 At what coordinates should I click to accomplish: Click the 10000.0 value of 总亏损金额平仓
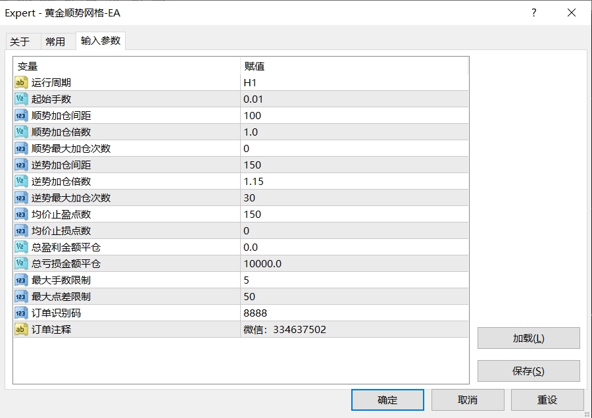click(262, 263)
